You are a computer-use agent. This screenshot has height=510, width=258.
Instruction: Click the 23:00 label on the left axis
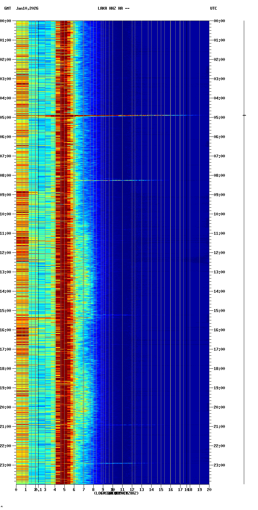point(6,465)
